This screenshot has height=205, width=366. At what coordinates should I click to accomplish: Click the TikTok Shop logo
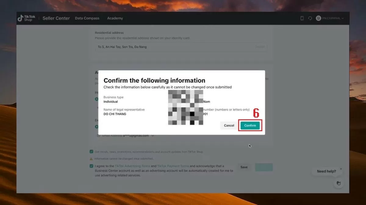26,18
